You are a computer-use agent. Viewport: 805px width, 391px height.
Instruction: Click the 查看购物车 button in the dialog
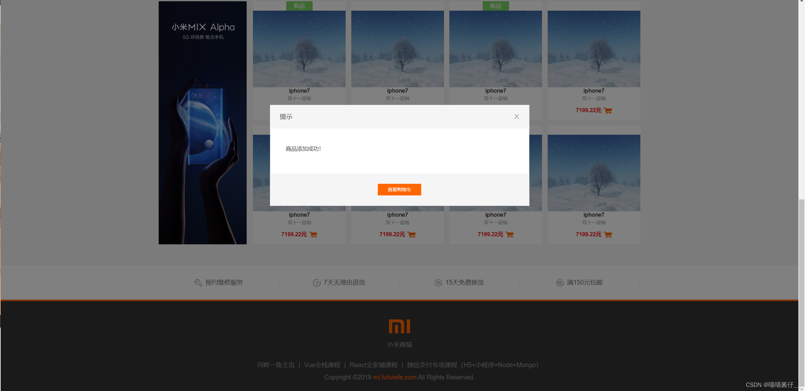pos(399,189)
